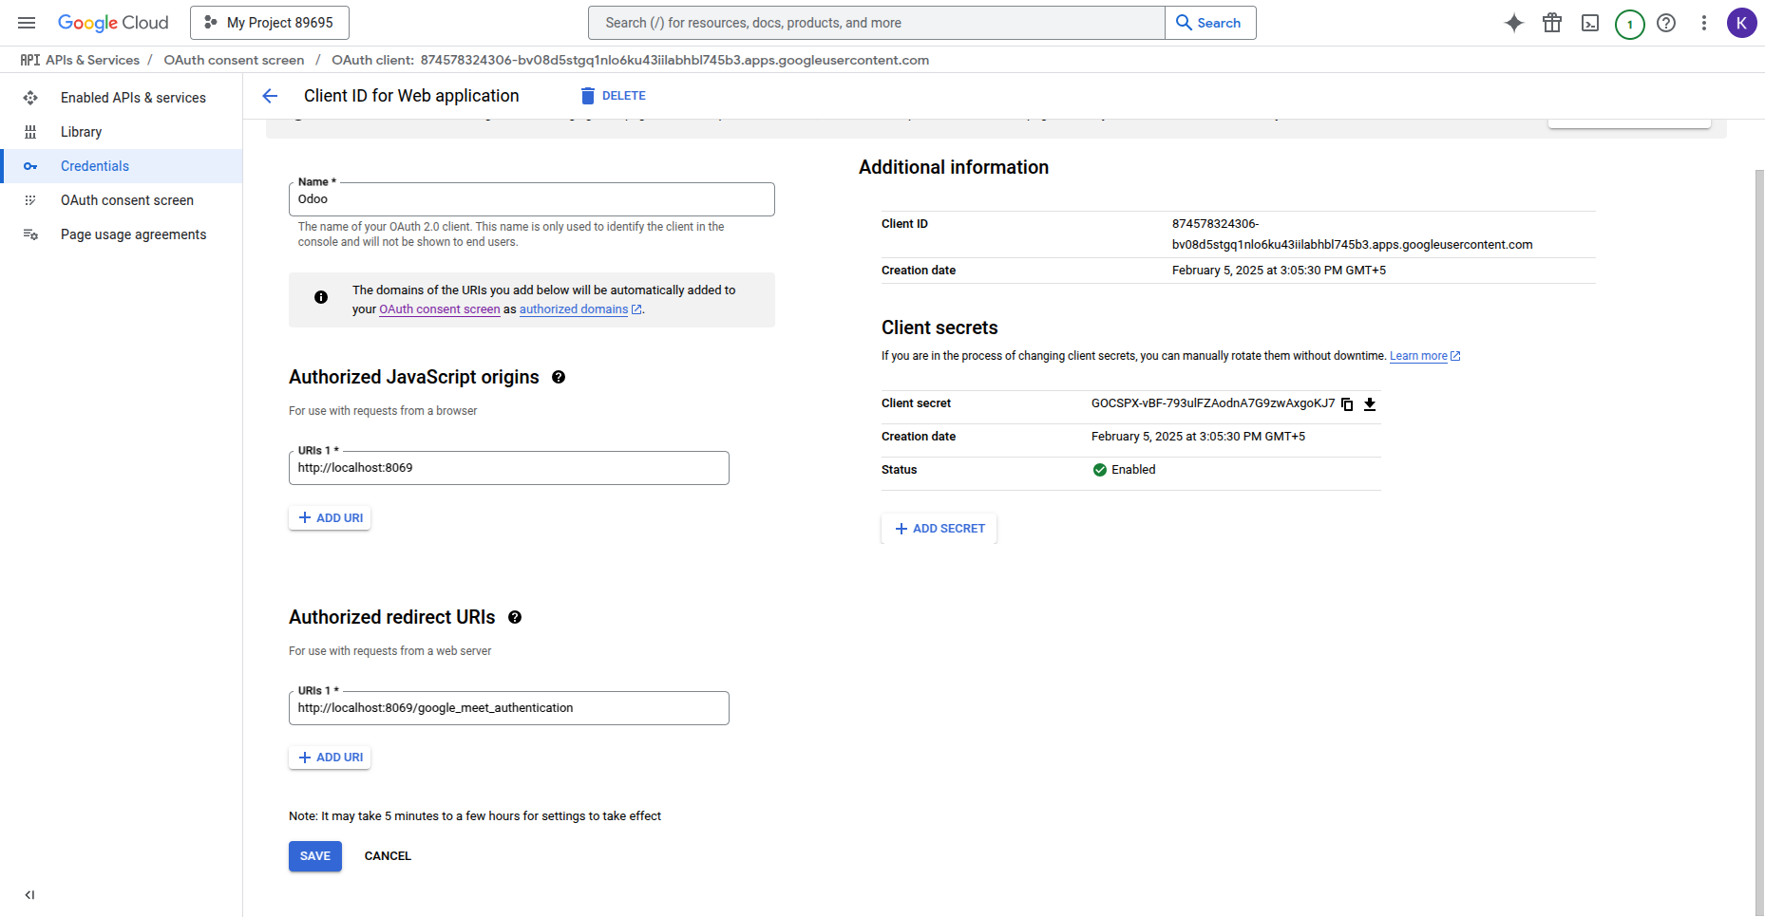
Task: Click the Google Cloud logo
Action: point(113,23)
